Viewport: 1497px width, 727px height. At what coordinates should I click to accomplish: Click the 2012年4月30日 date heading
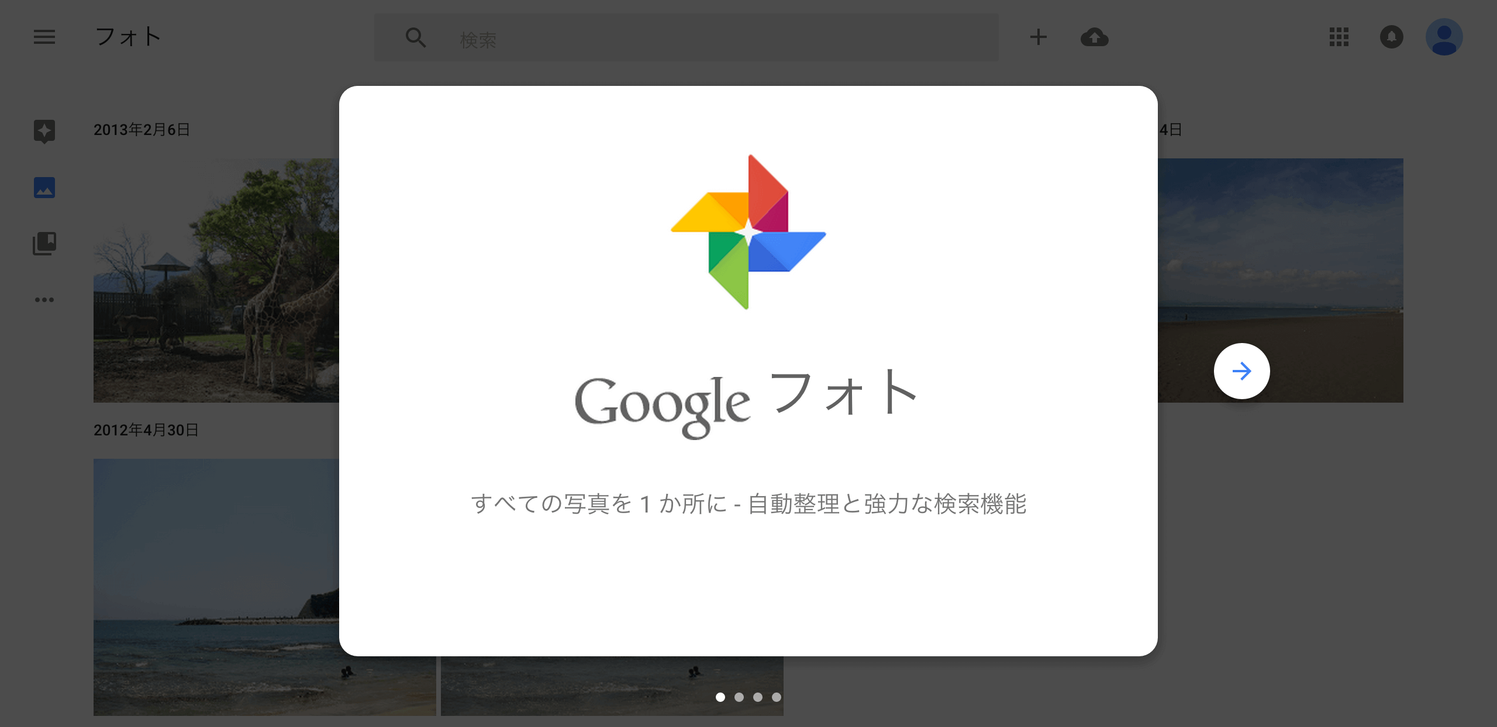click(x=146, y=430)
